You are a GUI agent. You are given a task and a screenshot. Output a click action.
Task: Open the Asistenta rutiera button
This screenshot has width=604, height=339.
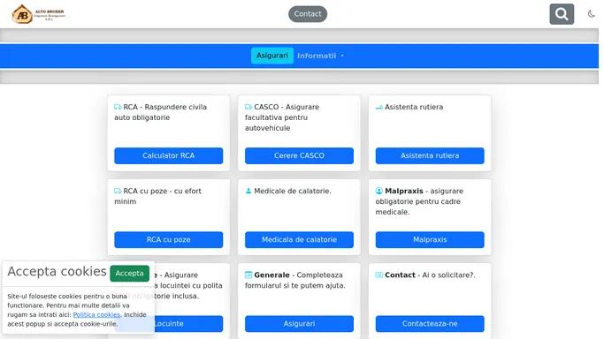[x=430, y=155]
